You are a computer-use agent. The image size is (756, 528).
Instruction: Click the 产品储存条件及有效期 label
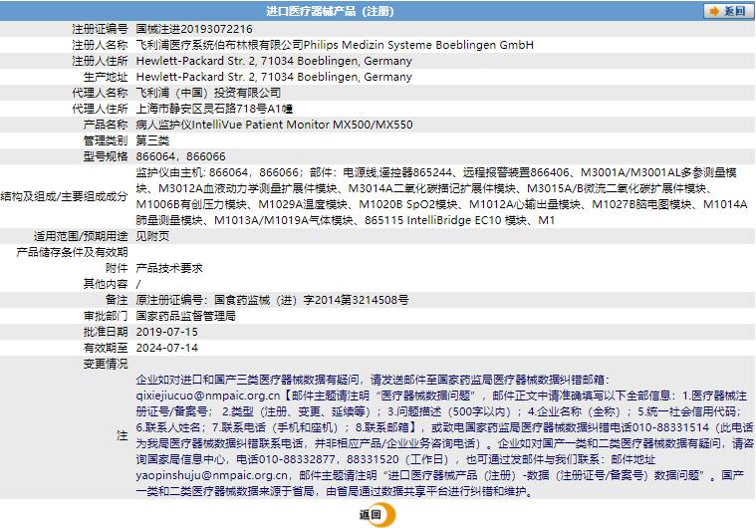pos(72,252)
